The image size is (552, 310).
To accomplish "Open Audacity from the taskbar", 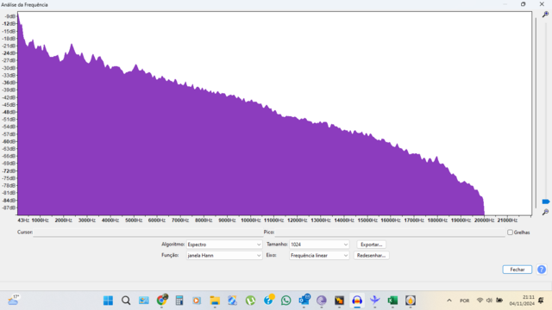I will coord(357,301).
